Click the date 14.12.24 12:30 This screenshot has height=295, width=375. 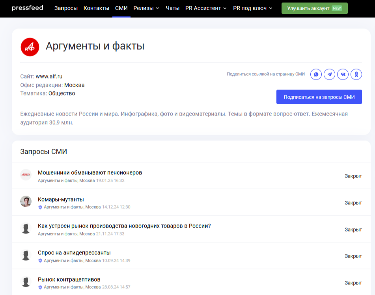tap(116, 207)
